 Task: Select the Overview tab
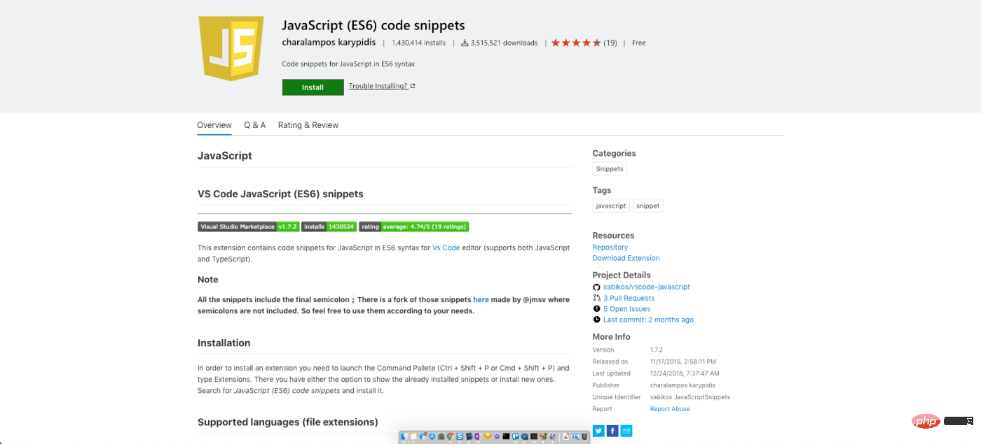click(214, 125)
